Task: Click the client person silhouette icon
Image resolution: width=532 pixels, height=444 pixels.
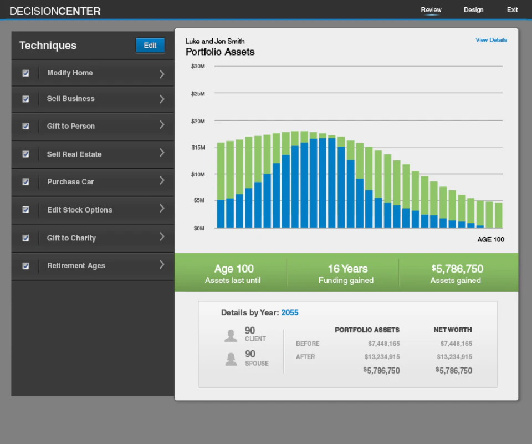Action: [231, 336]
